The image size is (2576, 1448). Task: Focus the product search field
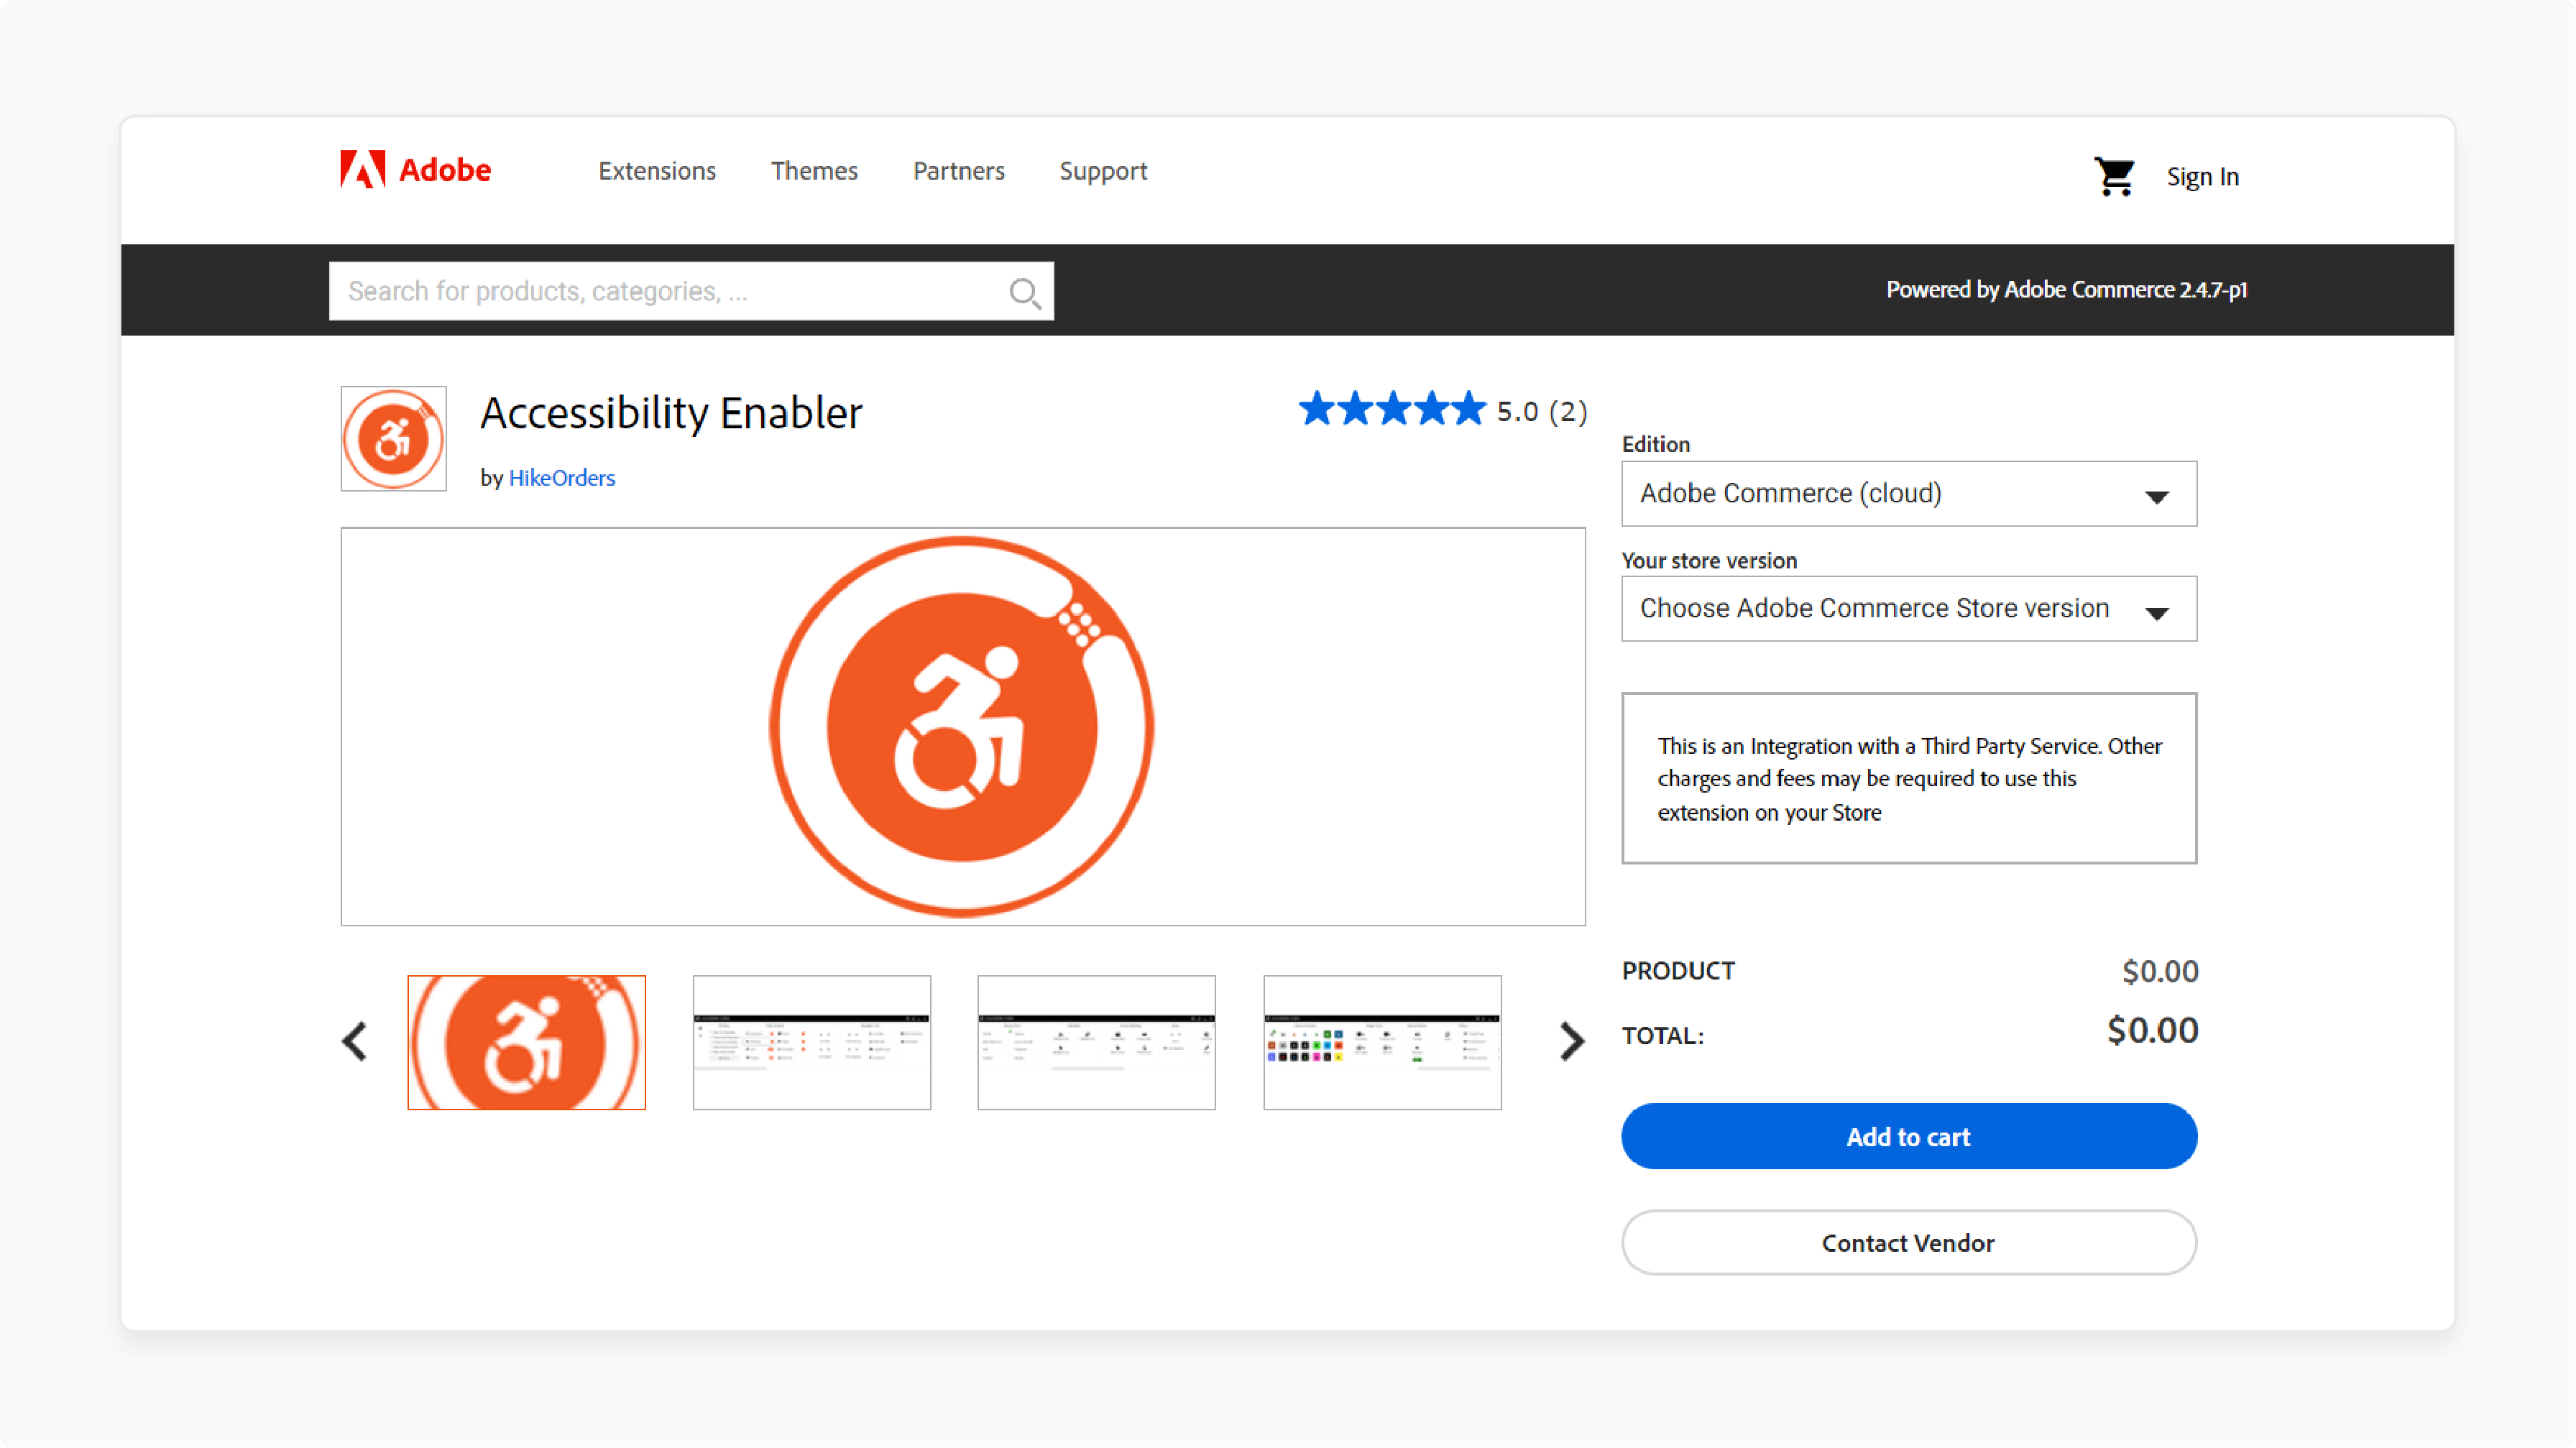[x=691, y=291]
